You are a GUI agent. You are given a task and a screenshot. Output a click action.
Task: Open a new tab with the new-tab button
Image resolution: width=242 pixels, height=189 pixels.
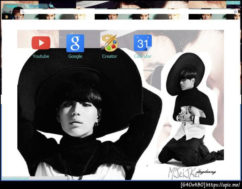[x=51, y=6]
